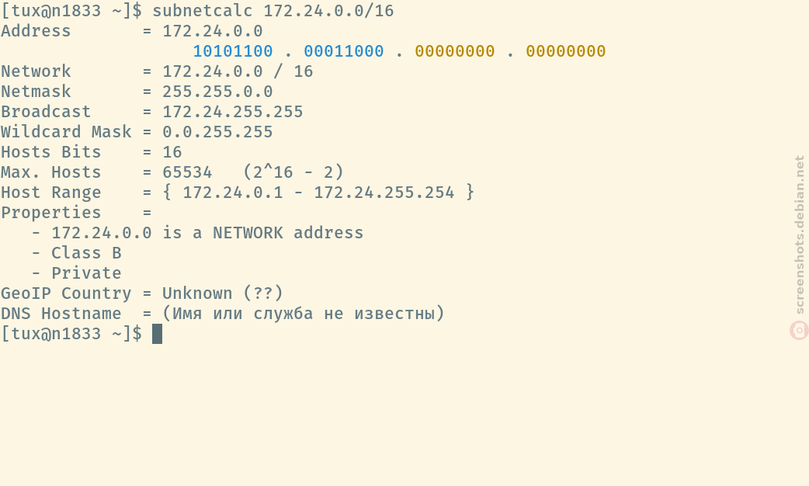Image resolution: width=809 pixels, height=486 pixels.
Task: Click the blue binary octet 00011000
Action: [x=344, y=51]
